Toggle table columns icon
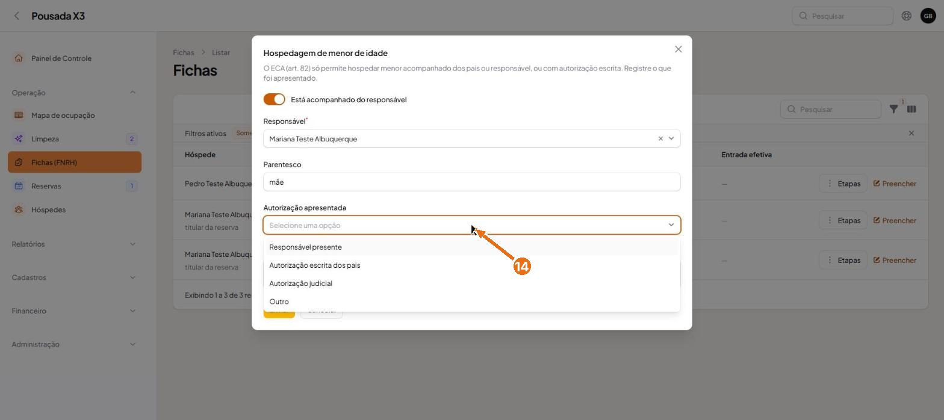The width and height of the screenshot is (944, 420). tap(911, 109)
